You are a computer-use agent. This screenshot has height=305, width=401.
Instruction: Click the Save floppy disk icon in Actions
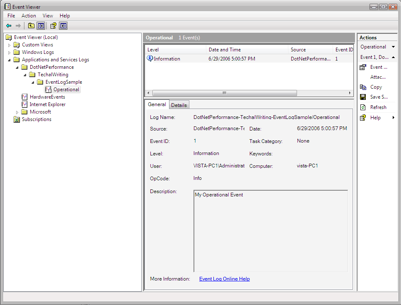click(x=363, y=97)
